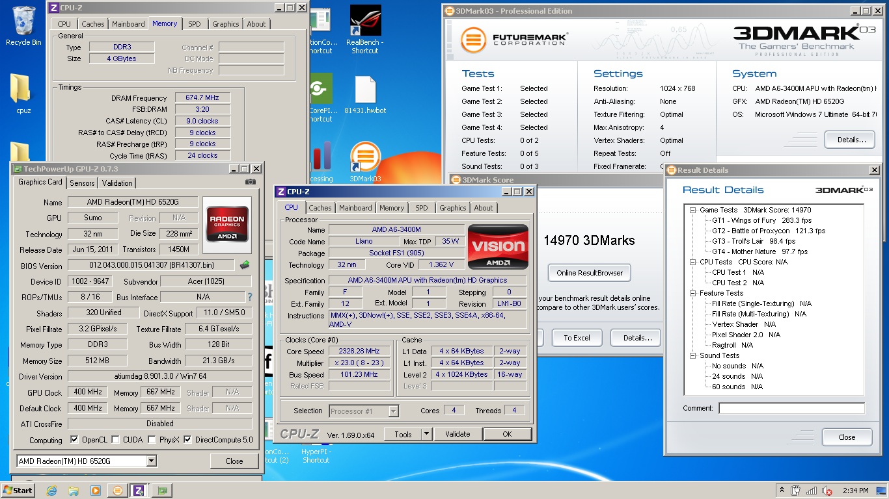Image resolution: width=889 pixels, height=499 pixels.
Task: Click Details in the 3DMark Score dialog
Action: coord(637,338)
